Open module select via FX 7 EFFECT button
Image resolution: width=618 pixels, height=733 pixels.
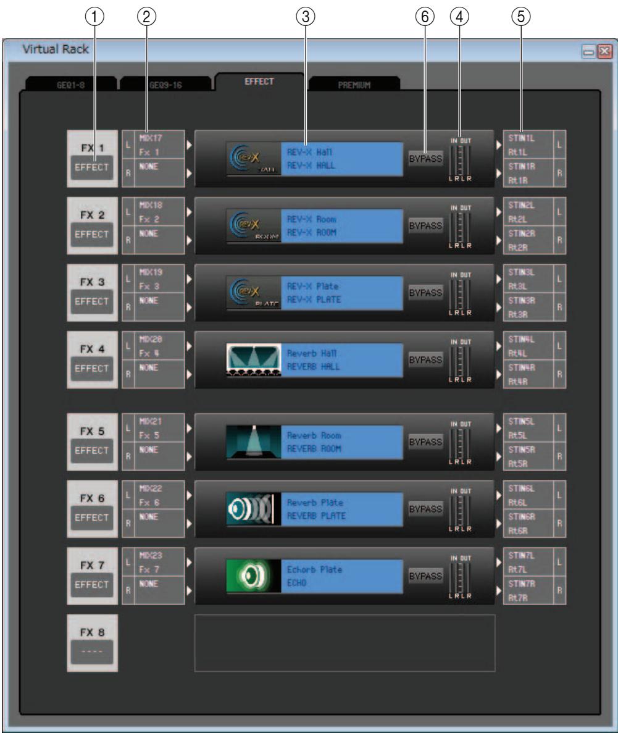(91, 585)
